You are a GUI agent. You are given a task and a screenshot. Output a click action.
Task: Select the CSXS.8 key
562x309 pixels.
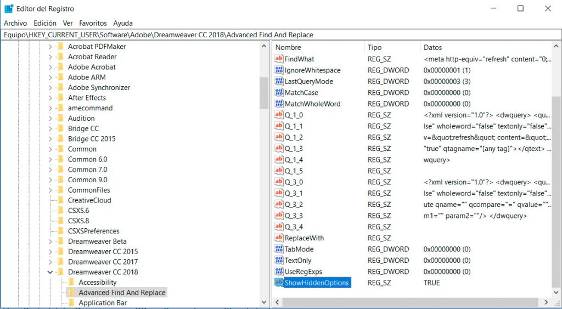[78, 221]
